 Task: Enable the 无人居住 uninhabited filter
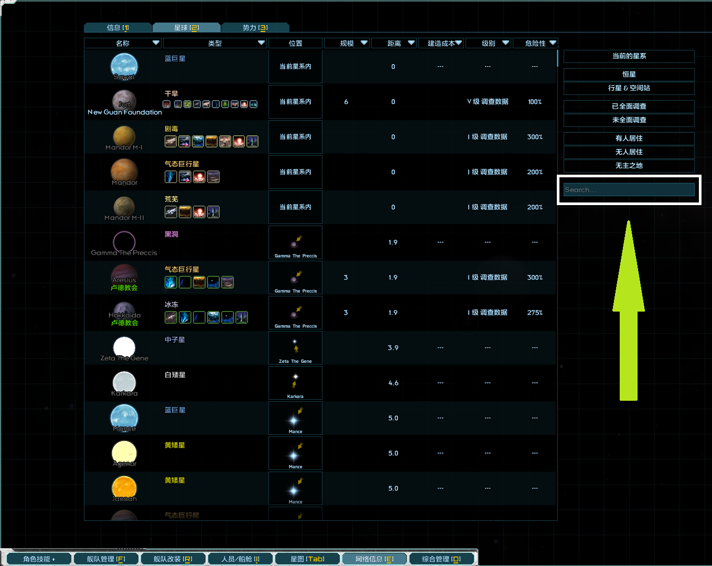point(628,152)
